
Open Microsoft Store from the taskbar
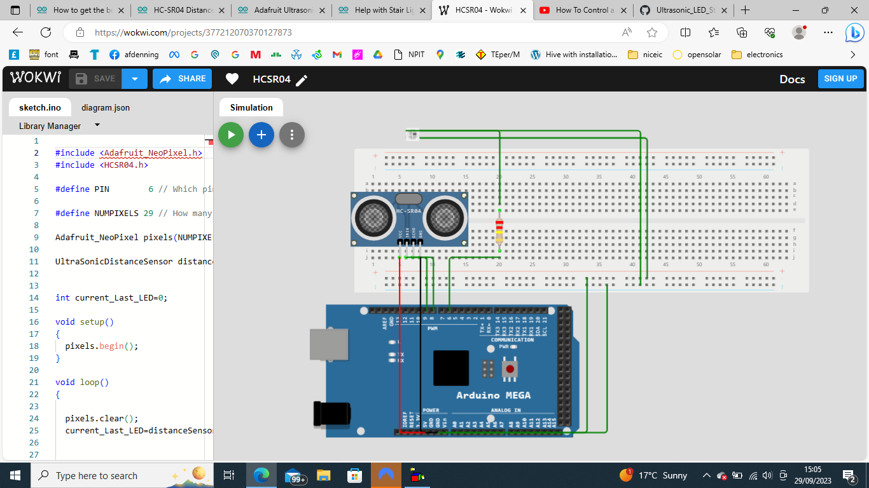[x=354, y=475]
